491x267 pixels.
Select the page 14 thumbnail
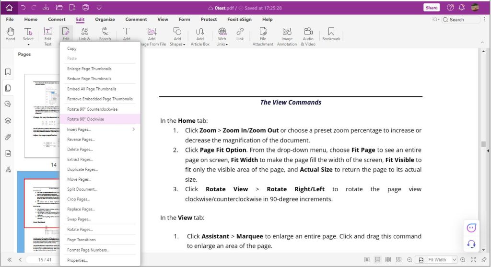pyautogui.click(x=42, y=116)
